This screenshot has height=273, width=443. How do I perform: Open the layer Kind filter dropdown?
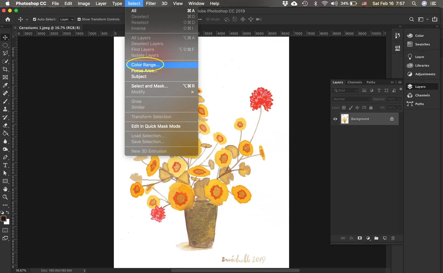[346, 91]
